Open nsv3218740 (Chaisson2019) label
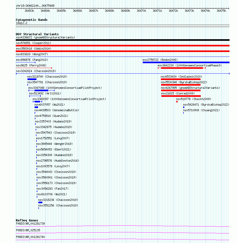The height and width of the screenshot is (243, 237). (x=47, y=77)
